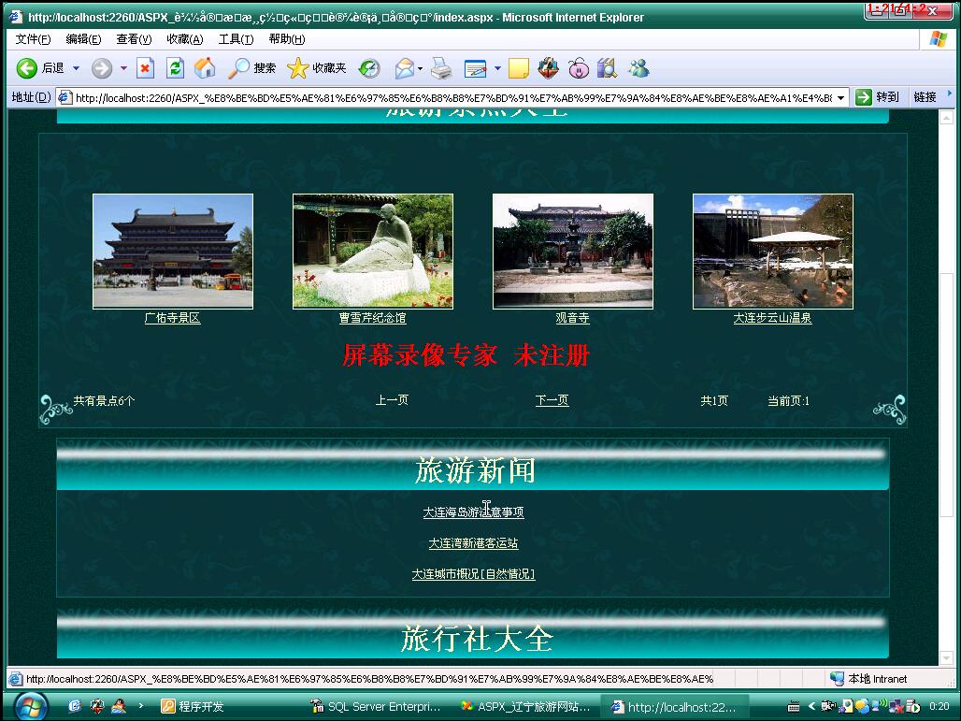Click the yellow note toolbar icon
The width and height of the screenshot is (961, 721).
518,68
